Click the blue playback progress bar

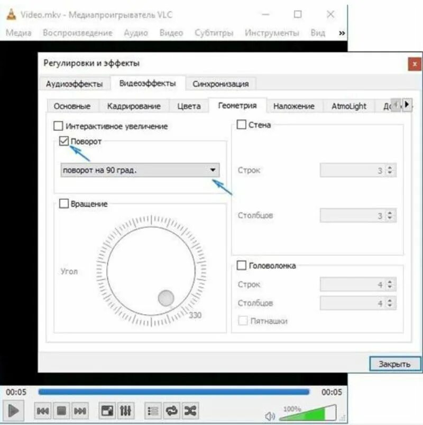[x=174, y=392]
